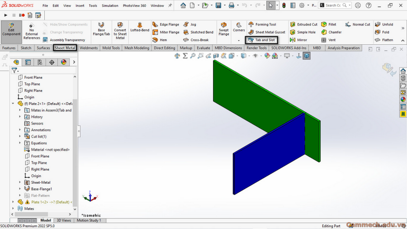Select the Sensors tree item
This screenshot has width=407, height=229.
coord(34,124)
